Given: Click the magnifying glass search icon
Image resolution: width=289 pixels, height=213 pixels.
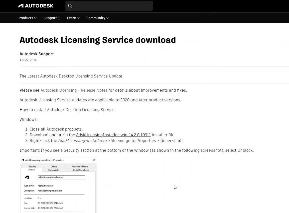Looking at the screenshot, I should coord(70,6).
